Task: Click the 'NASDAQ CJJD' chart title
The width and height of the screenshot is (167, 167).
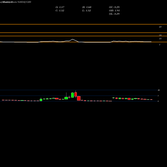Action: click(x=24, y=2)
